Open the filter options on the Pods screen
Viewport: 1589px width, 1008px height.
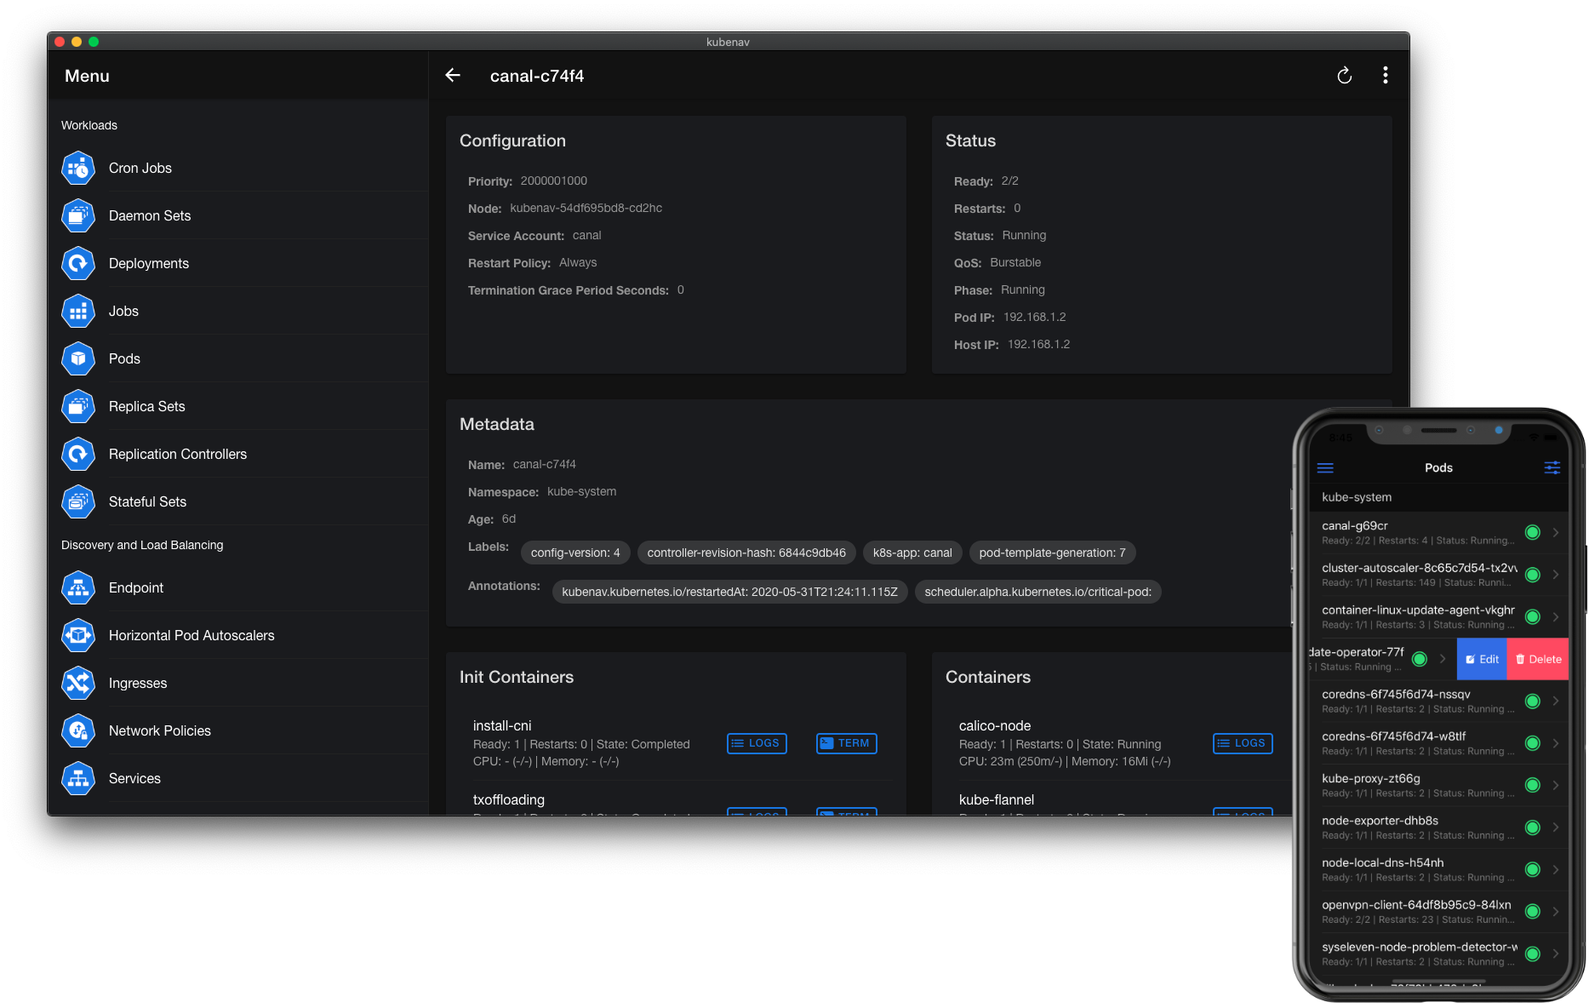tap(1552, 467)
